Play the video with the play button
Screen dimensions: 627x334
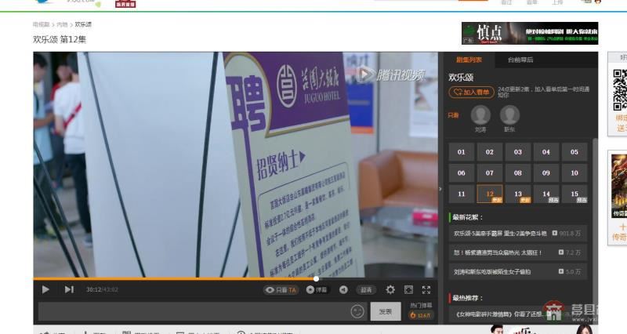pyautogui.click(x=45, y=289)
